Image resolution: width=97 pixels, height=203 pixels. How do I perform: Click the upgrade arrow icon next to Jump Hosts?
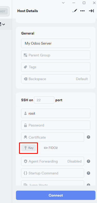pyautogui.click(x=89, y=185)
